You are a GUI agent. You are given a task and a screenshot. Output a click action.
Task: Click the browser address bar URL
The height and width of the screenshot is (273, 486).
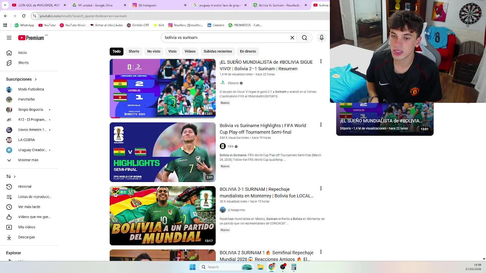(x=83, y=16)
